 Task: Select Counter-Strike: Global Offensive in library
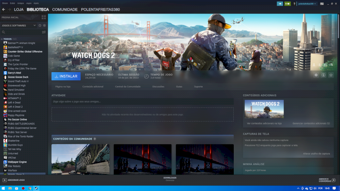25,51
